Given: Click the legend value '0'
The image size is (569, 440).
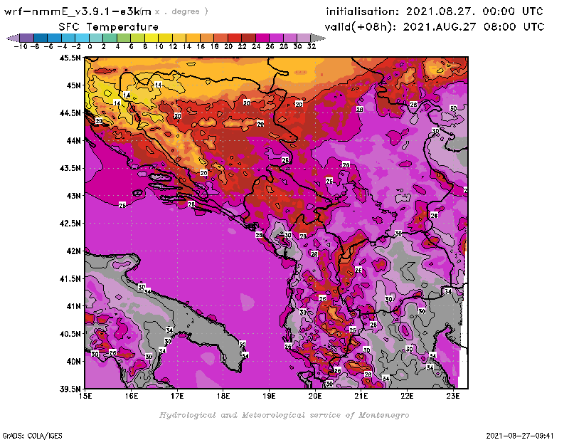Looking at the screenshot, I should click(x=90, y=46).
